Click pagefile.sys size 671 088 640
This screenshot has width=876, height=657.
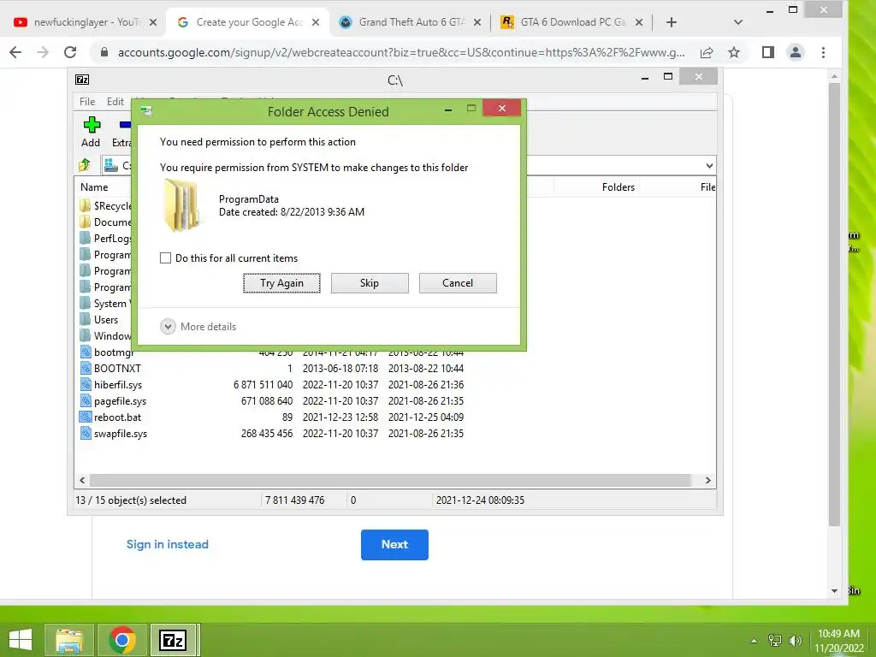tap(267, 400)
